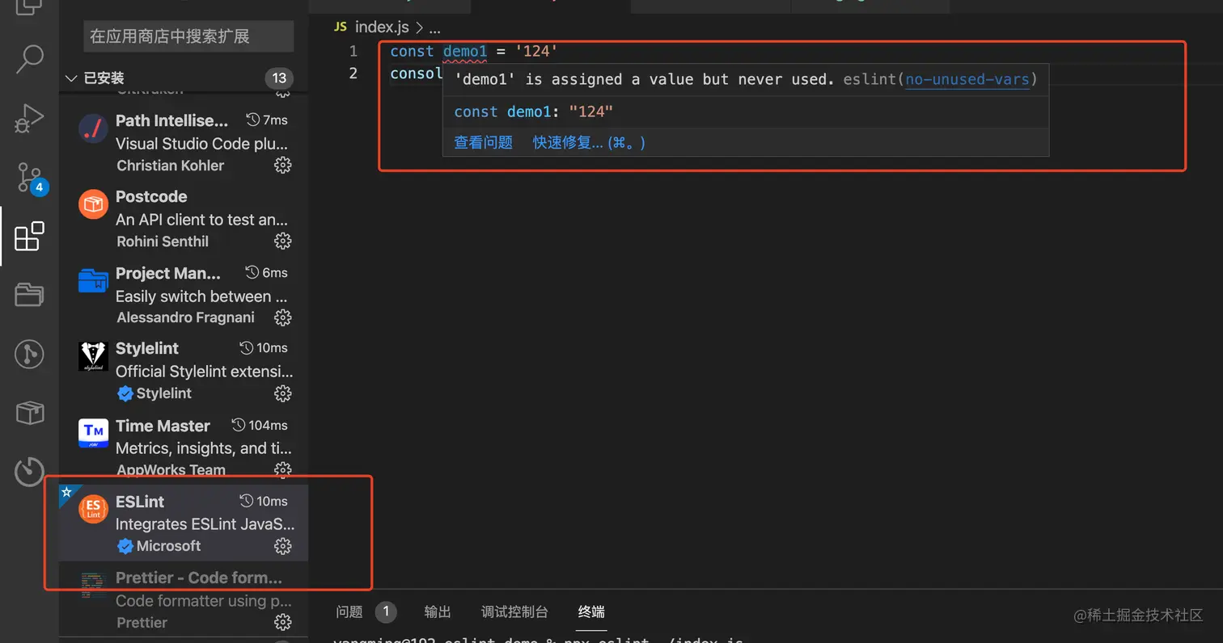Click the Stylelint extension logo
The image size is (1223, 643).
93,356
